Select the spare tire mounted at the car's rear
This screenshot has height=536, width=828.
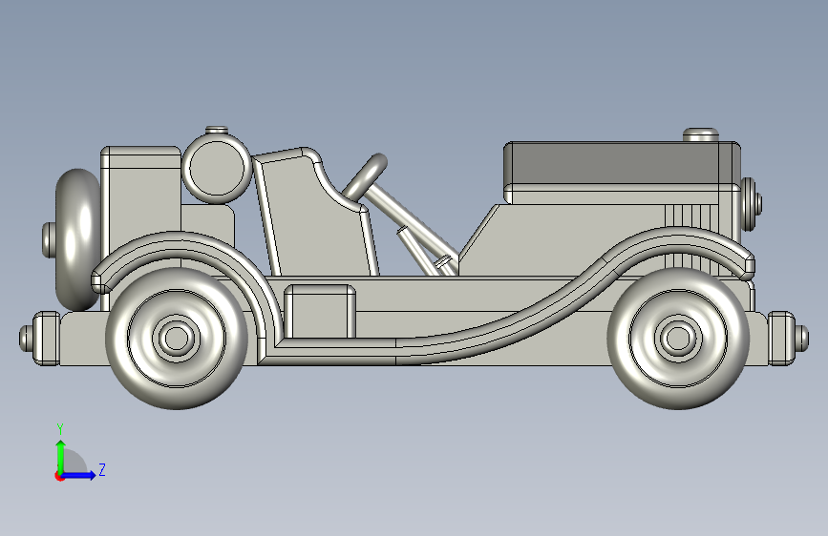[x=77, y=239]
